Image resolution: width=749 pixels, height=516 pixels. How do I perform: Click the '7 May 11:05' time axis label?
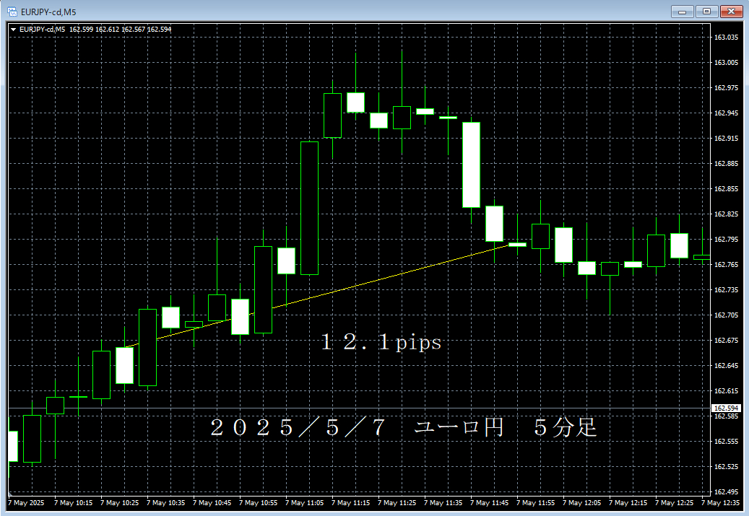pos(305,502)
